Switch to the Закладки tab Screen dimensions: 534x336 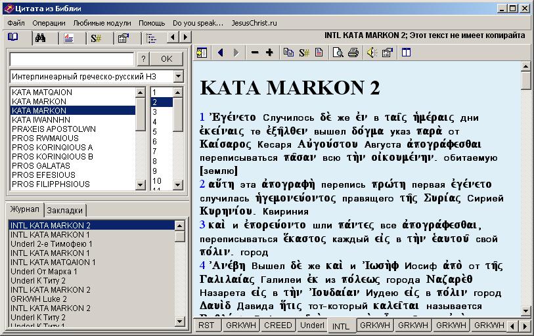66,211
